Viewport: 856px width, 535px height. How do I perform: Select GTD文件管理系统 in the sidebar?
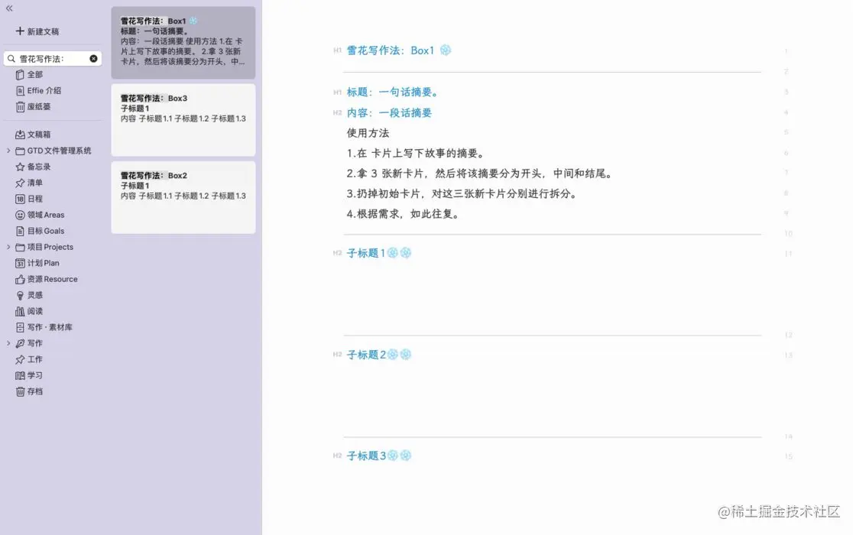pyautogui.click(x=59, y=151)
